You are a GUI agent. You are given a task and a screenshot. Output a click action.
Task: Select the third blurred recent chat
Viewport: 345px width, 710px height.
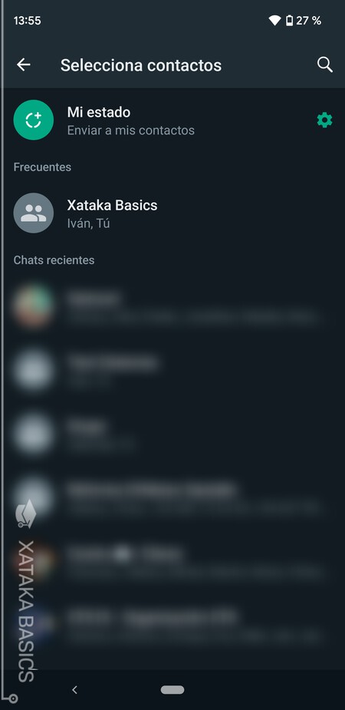(172, 434)
